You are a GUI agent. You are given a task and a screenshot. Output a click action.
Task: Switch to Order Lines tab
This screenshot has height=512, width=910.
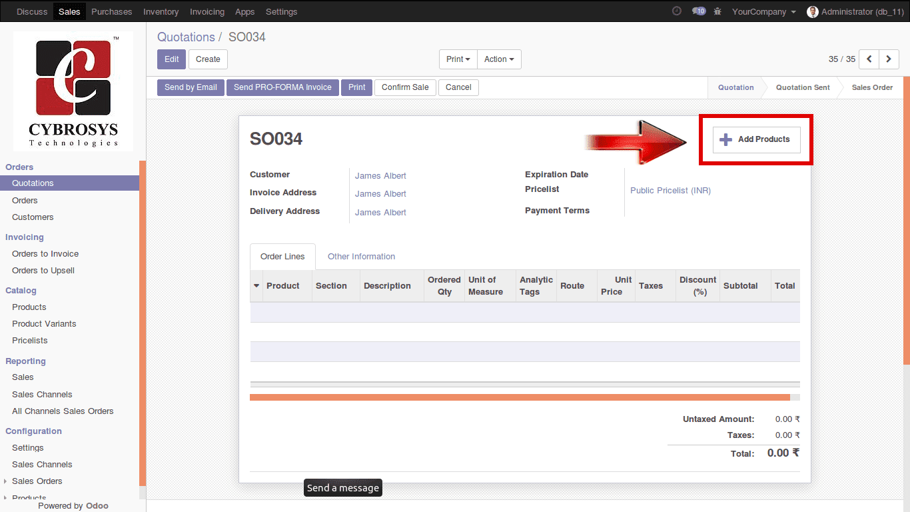(x=282, y=257)
